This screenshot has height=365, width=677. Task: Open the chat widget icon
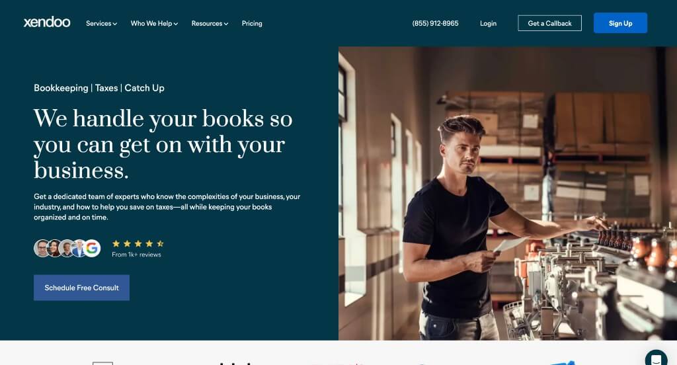pos(656,358)
